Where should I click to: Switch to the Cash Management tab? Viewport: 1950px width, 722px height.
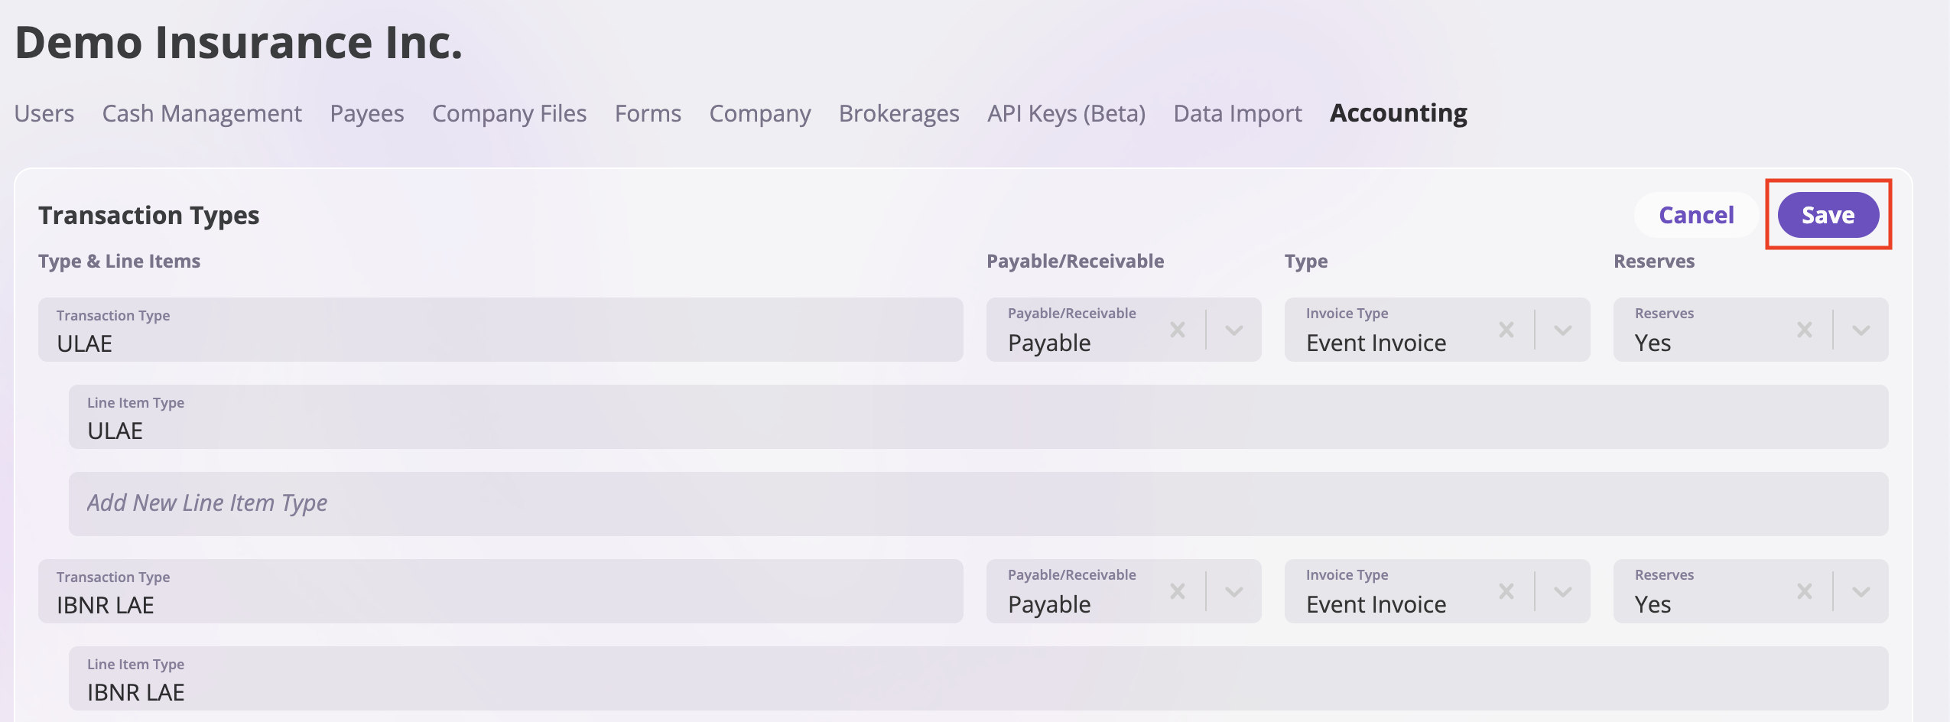point(202,113)
